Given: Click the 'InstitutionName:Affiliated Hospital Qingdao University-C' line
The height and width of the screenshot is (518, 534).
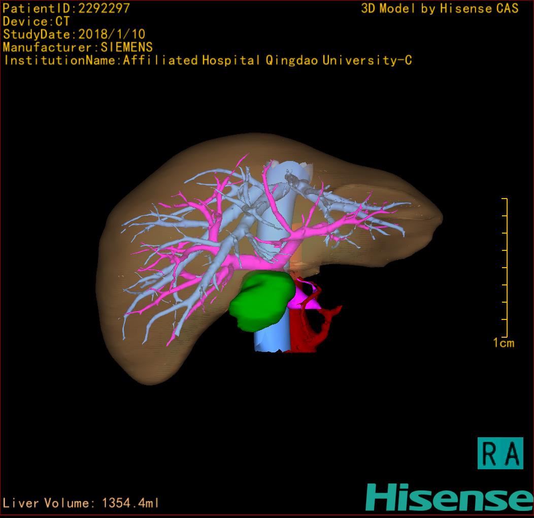Looking at the screenshot, I should [208, 60].
